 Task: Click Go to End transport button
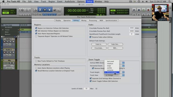tap(148, 15)
